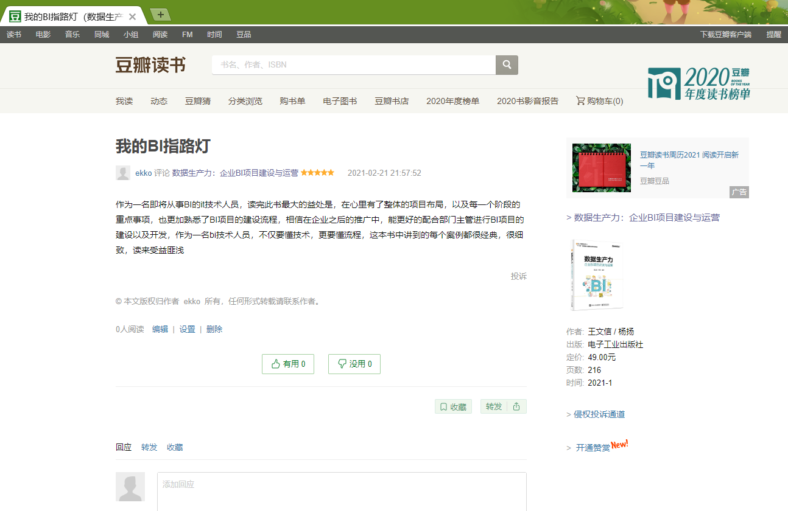The image size is (788, 511).
Task: Click publisher name 电子工业出版社
Action: (x=615, y=344)
